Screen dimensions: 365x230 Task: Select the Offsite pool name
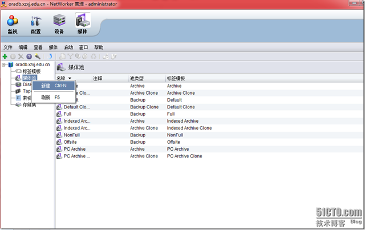[x=70, y=142]
